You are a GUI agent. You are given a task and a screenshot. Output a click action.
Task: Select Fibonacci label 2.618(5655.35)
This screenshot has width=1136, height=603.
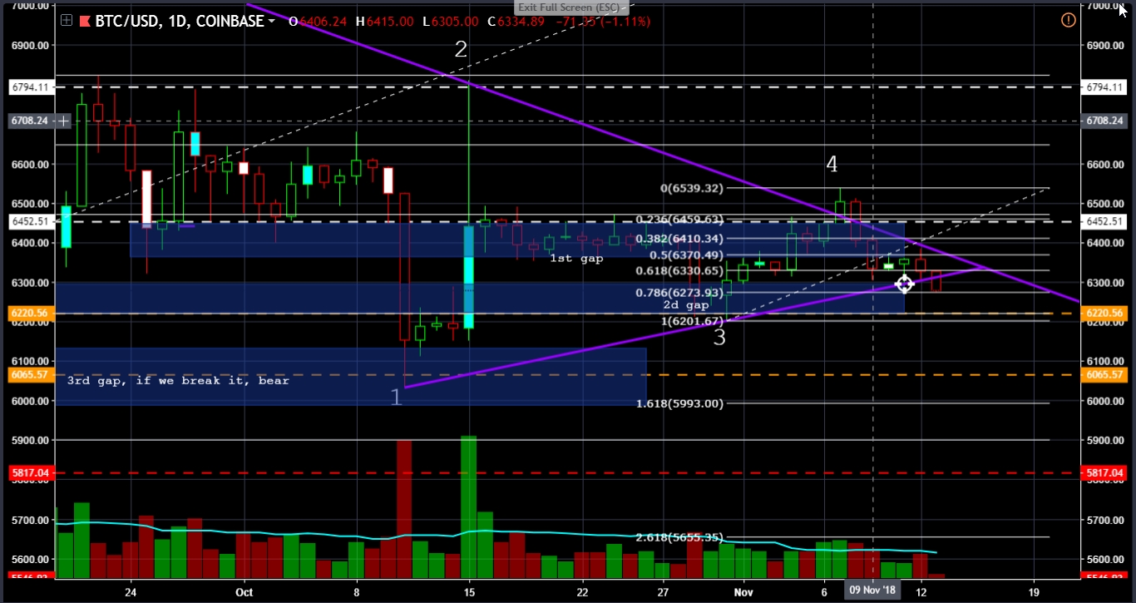[x=679, y=537]
